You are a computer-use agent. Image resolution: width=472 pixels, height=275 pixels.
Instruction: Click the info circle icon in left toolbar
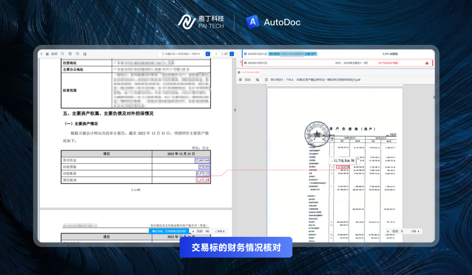[x=78, y=54]
